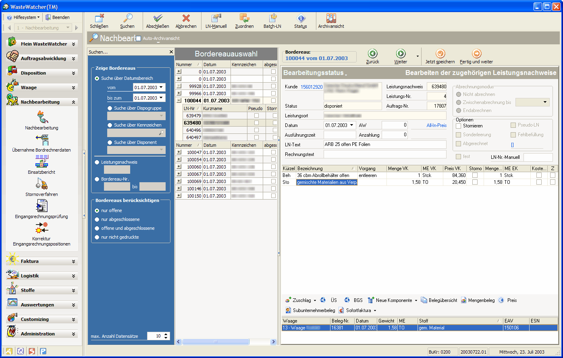Click the All-In-Preis link

(x=436, y=125)
